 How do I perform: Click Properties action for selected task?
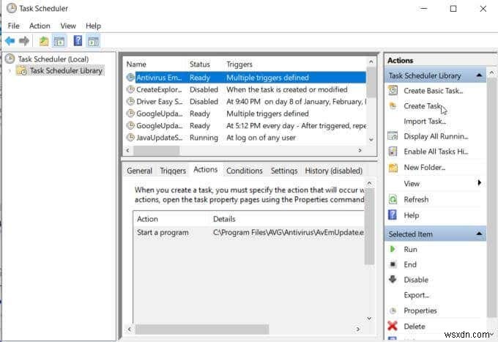(x=420, y=311)
